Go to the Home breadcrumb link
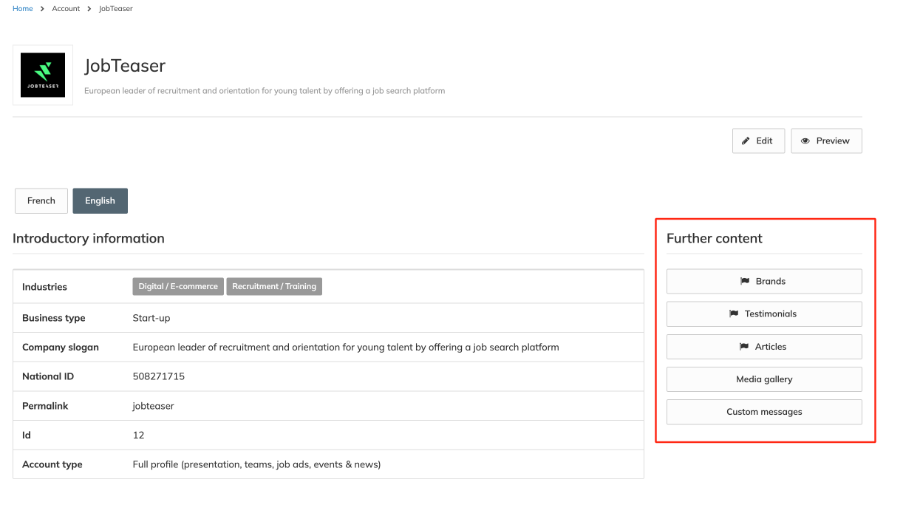Screen dimensions: 903x505 [23, 9]
